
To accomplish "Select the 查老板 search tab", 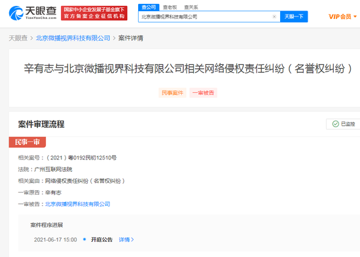I will coord(170,7).
